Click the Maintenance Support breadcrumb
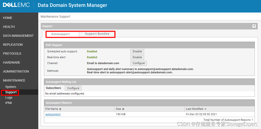The height and width of the screenshot is (129, 261). click(x=55, y=17)
